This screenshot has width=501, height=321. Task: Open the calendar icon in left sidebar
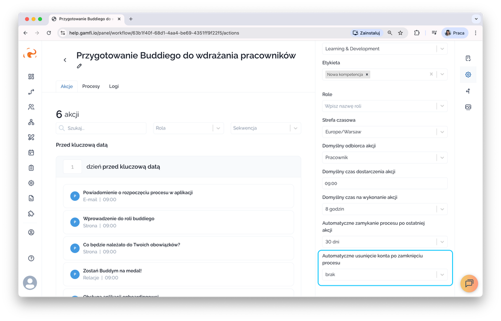pos(31,152)
